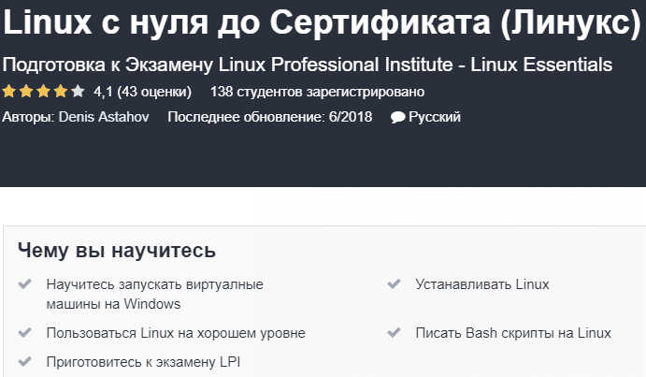The height and width of the screenshot is (377, 646).
Task: Click the fifth, partially filled rating star
Action: tap(78, 92)
